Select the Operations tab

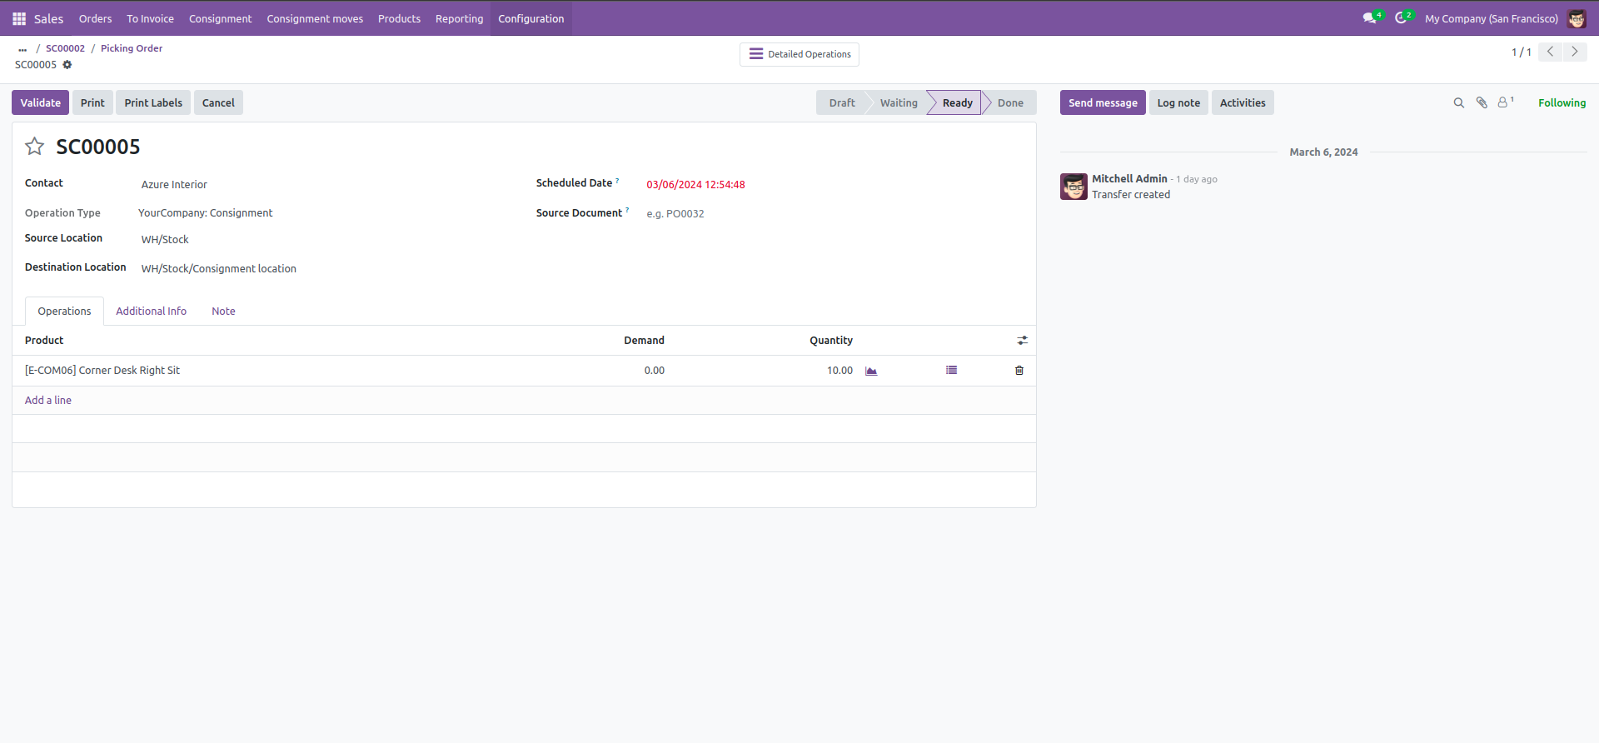tap(64, 312)
